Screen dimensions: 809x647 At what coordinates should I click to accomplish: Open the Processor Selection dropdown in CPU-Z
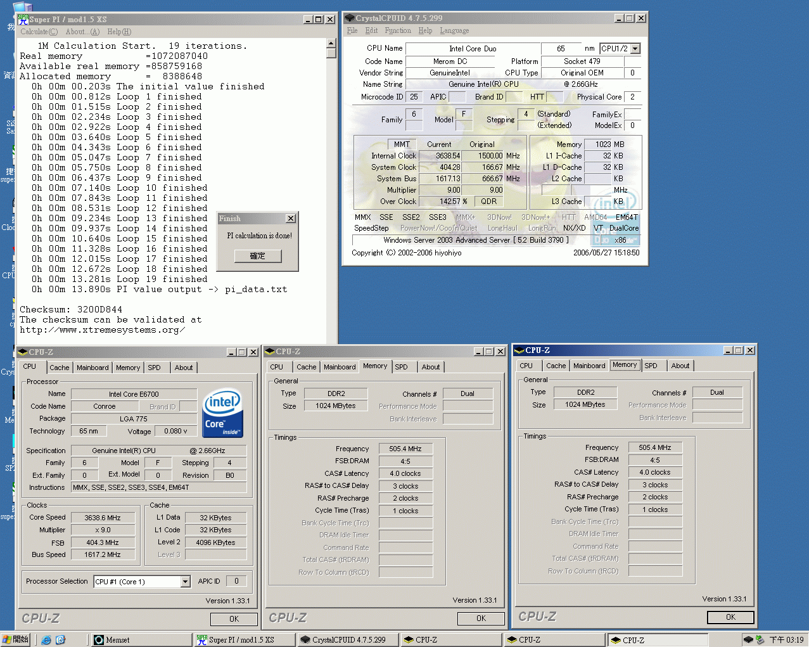[x=185, y=582]
